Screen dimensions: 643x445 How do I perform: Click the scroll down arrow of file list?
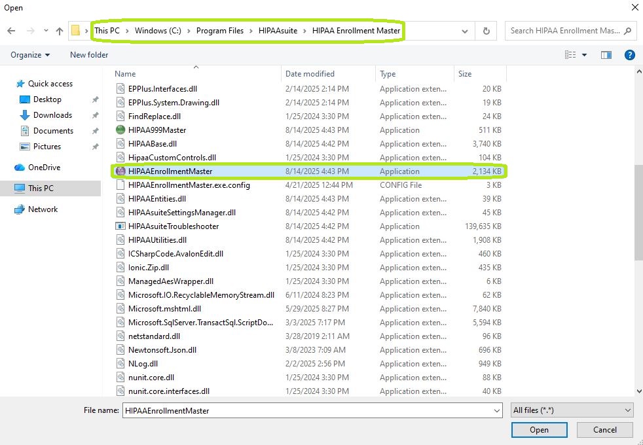[638, 391]
